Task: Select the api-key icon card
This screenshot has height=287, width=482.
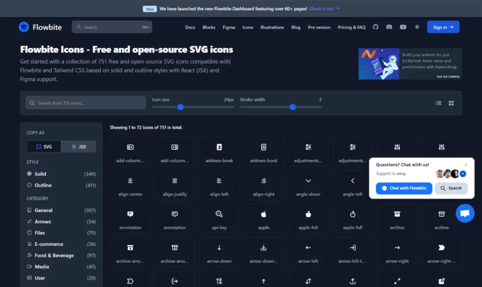Action: [219, 219]
